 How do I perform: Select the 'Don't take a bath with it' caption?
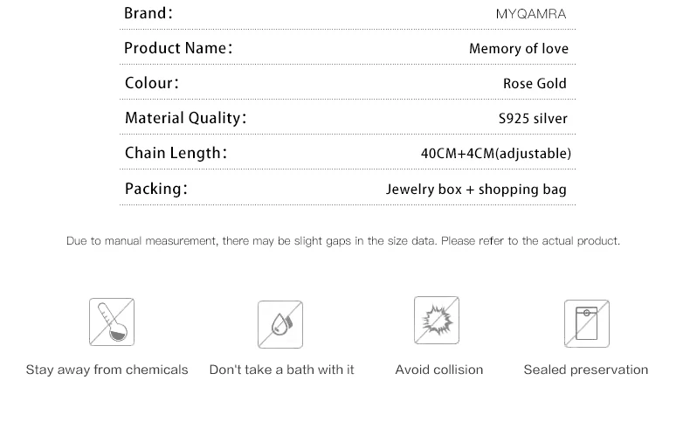[281, 370]
